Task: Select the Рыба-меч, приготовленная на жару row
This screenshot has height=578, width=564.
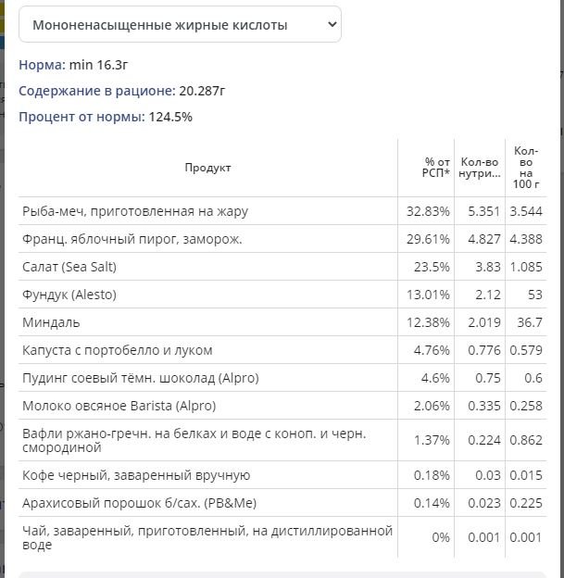Action: coord(282,211)
